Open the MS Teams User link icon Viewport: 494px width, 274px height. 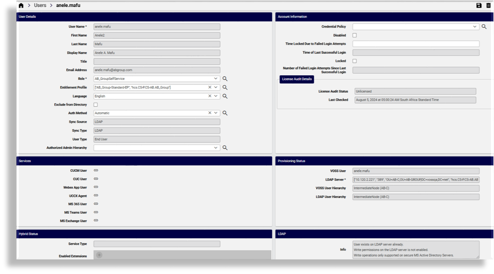[x=96, y=212]
